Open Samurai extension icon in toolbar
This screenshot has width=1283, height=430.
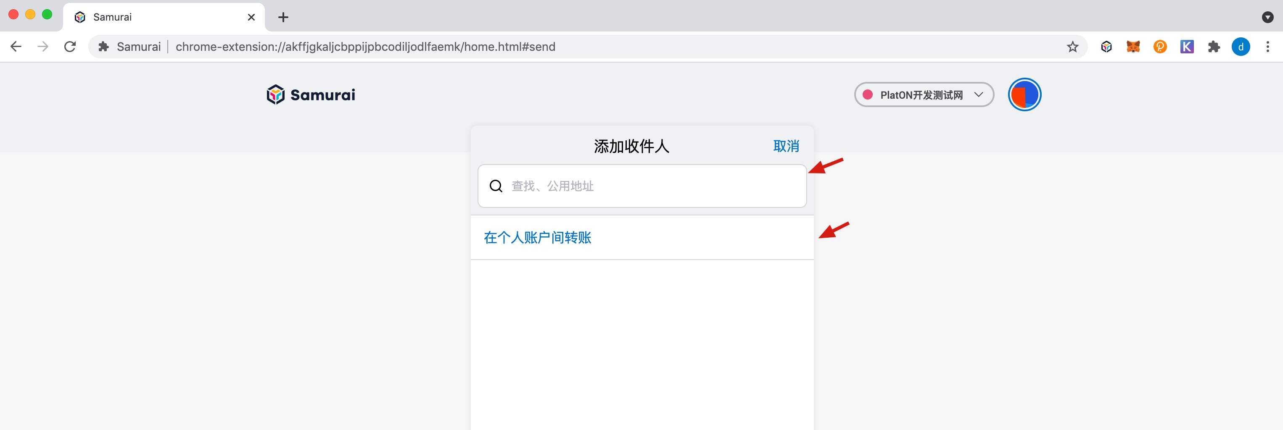pos(1106,47)
